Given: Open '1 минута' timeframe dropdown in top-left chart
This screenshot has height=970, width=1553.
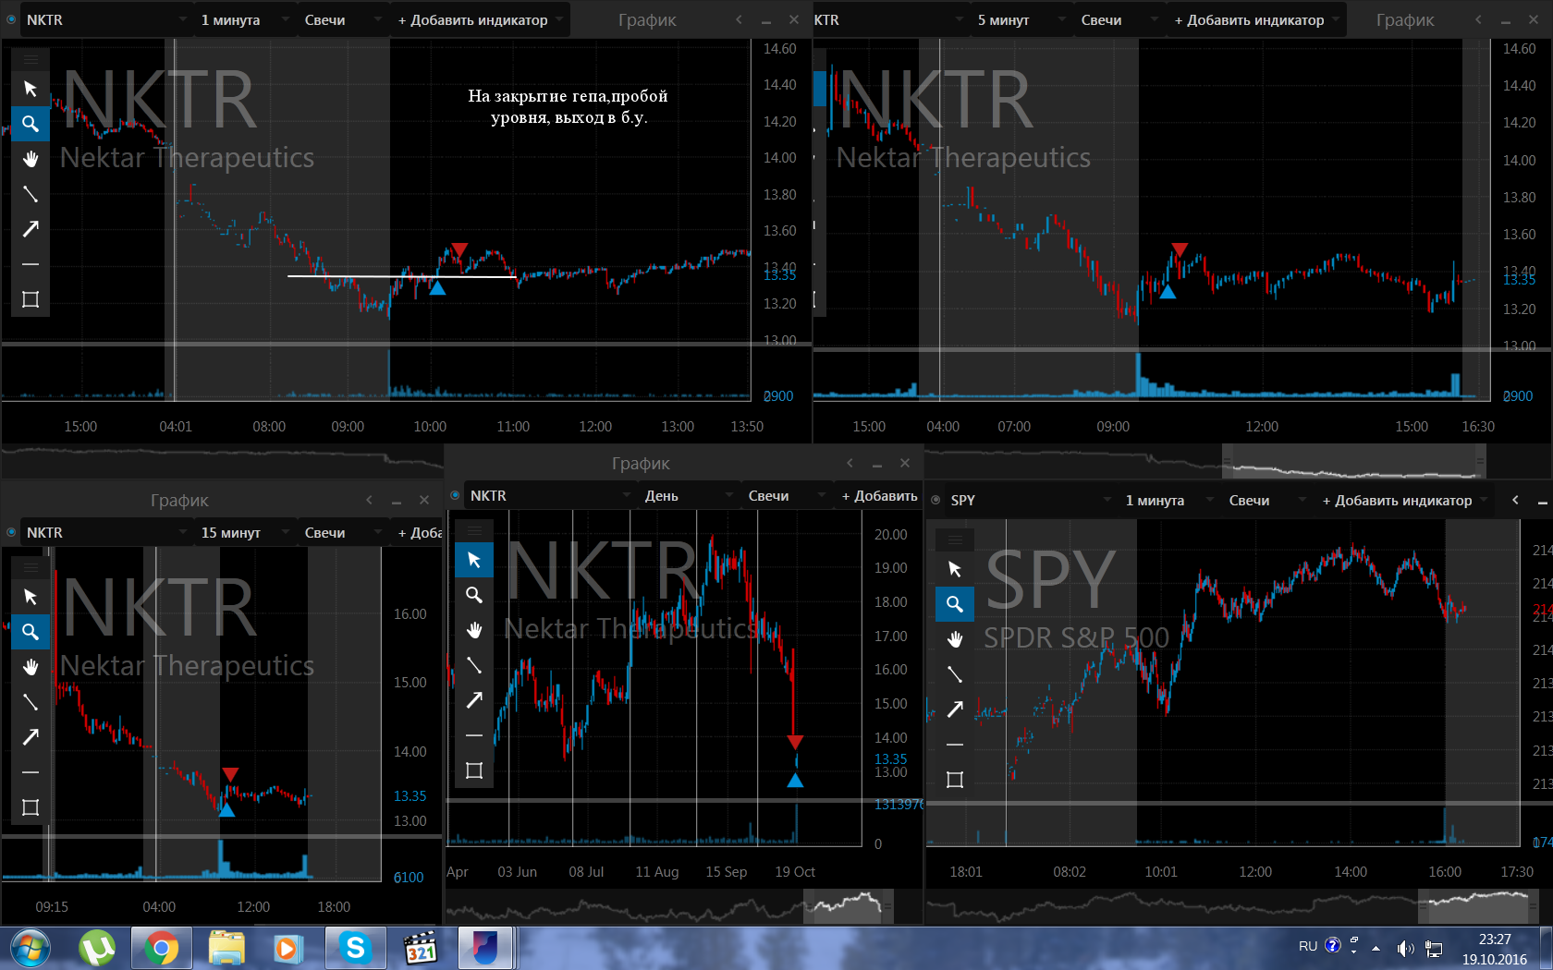Looking at the screenshot, I should coord(245,19).
